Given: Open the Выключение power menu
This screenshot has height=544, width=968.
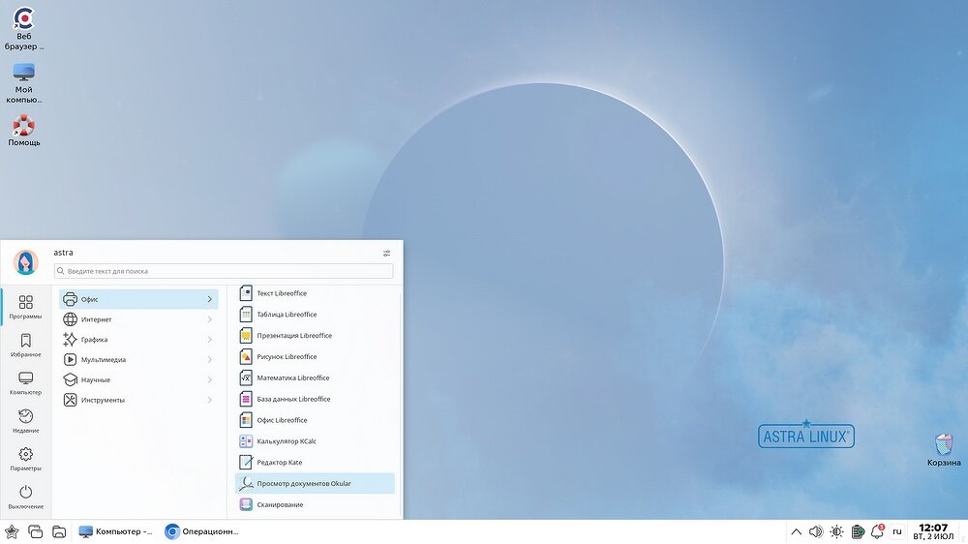Looking at the screenshot, I should (x=25, y=498).
